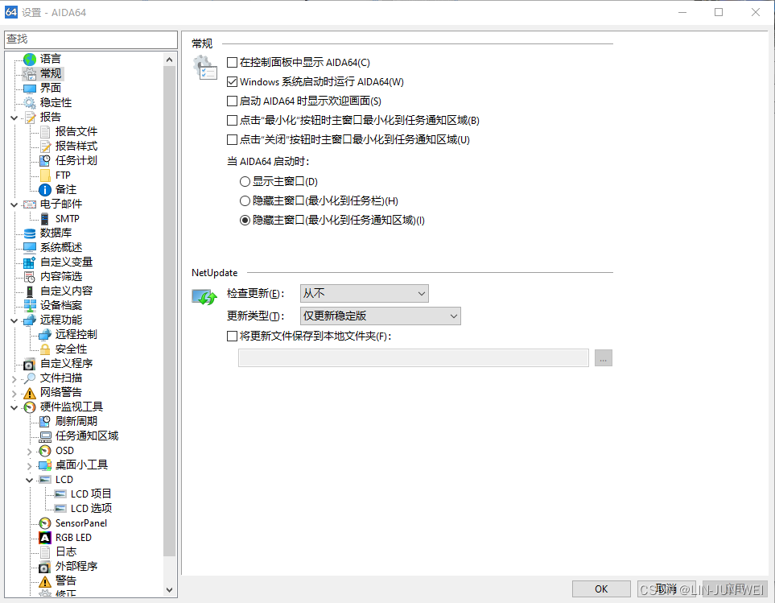Toggle 点击最小化按钮时最小化到任务通知区域 checkbox

(x=232, y=120)
